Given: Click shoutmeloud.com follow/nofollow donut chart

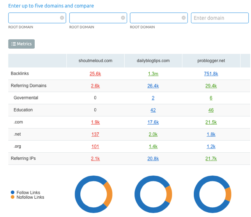Looking at the screenshot, I should tap(94, 194).
